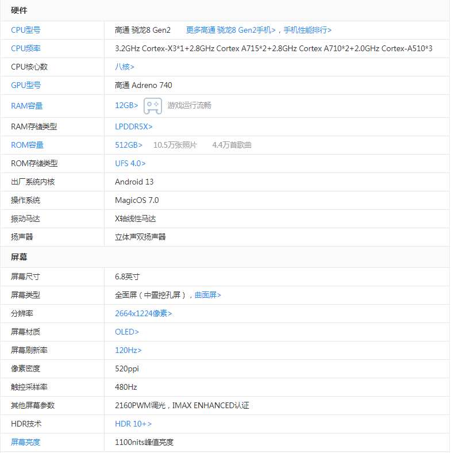
Task: Click the 512GB storage link
Action: [129, 145]
